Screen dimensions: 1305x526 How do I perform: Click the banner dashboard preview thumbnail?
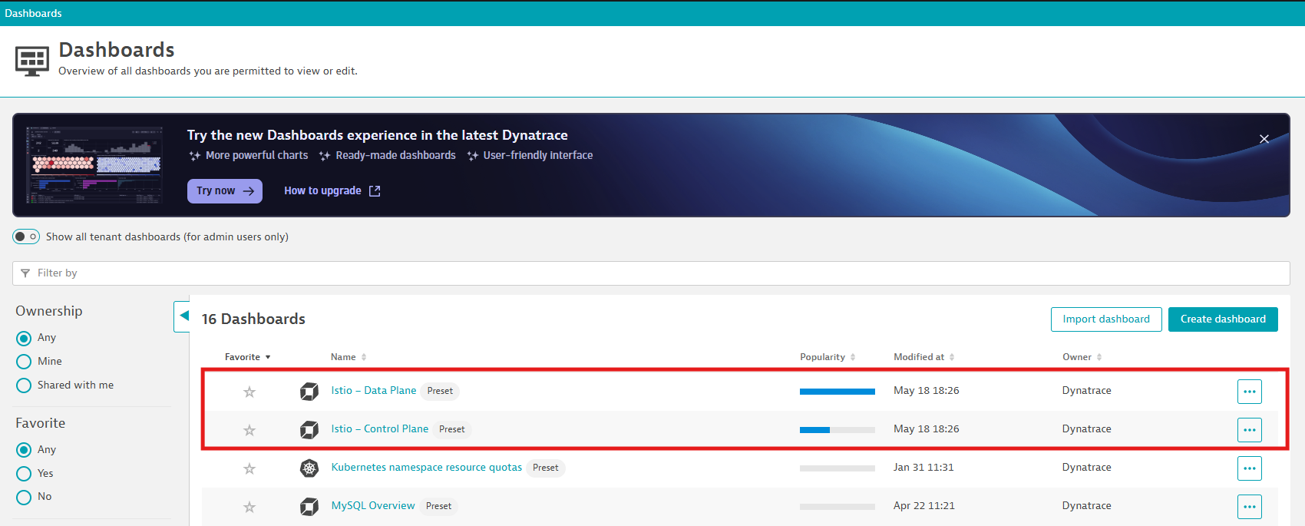(x=94, y=165)
